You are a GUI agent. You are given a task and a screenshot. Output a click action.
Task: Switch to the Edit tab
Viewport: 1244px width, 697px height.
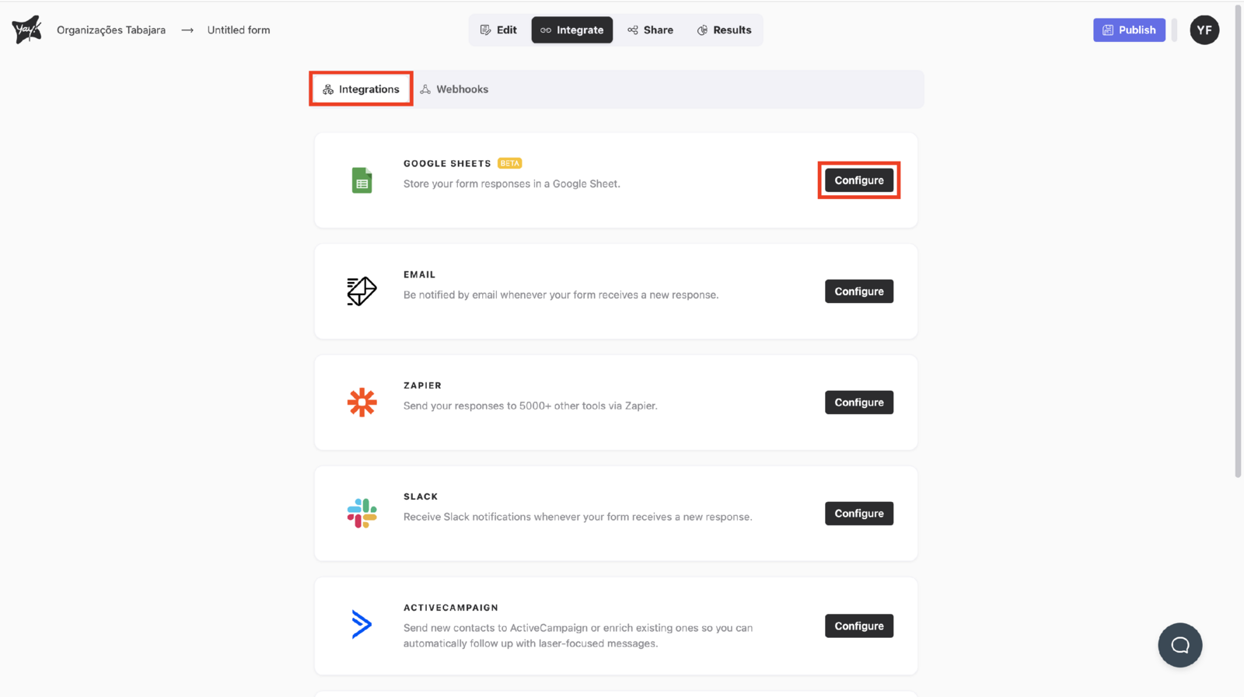[498, 30]
